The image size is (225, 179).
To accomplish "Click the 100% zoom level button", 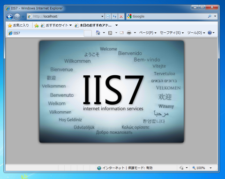I will click(x=199, y=168).
